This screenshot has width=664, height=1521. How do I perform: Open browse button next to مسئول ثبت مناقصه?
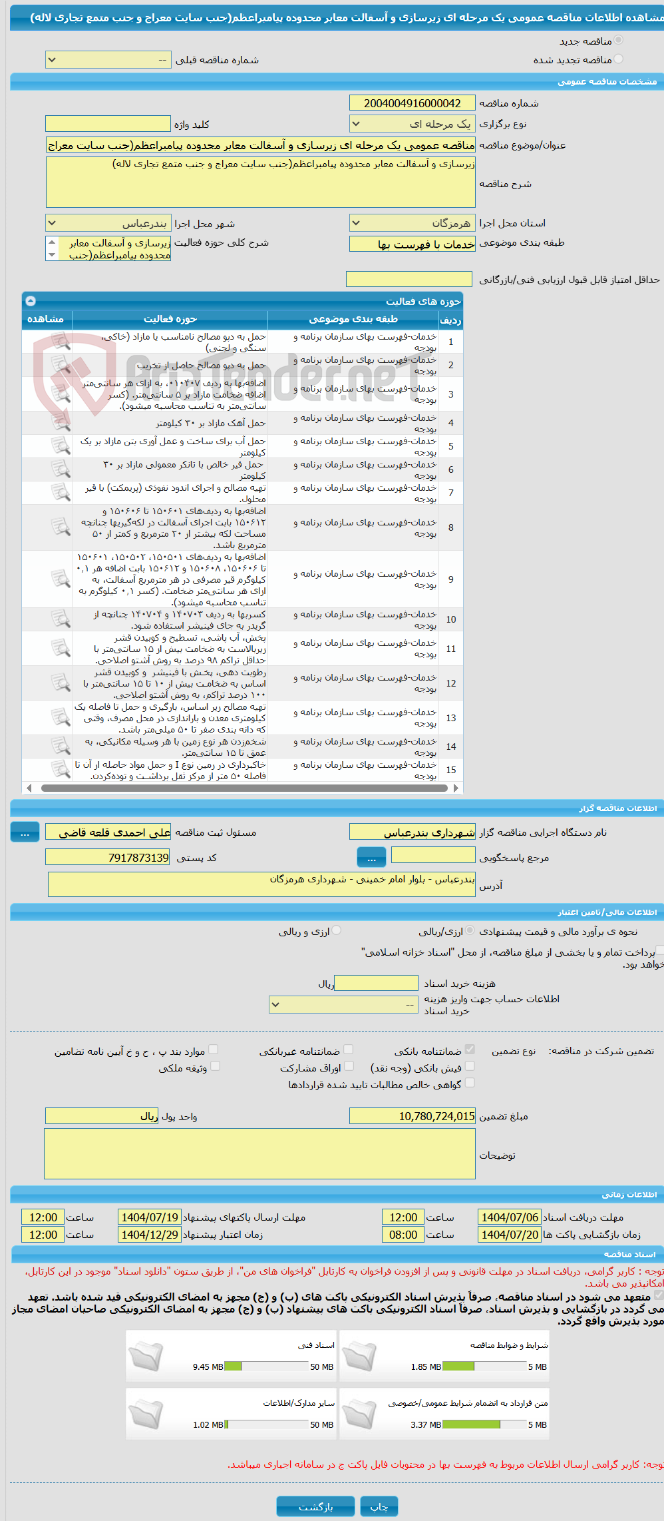(25, 832)
